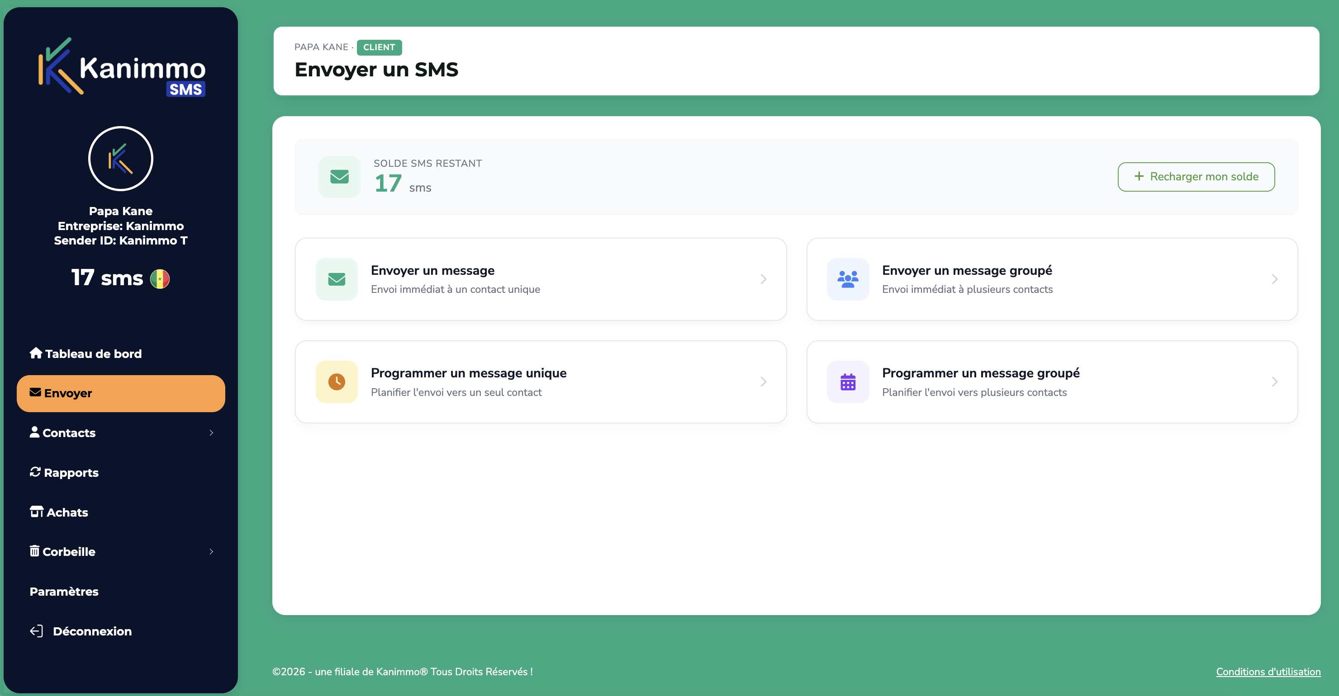This screenshot has height=696, width=1339.
Task: Open the Conditions d'utilisation link
Action: [x=1268, y=672]
